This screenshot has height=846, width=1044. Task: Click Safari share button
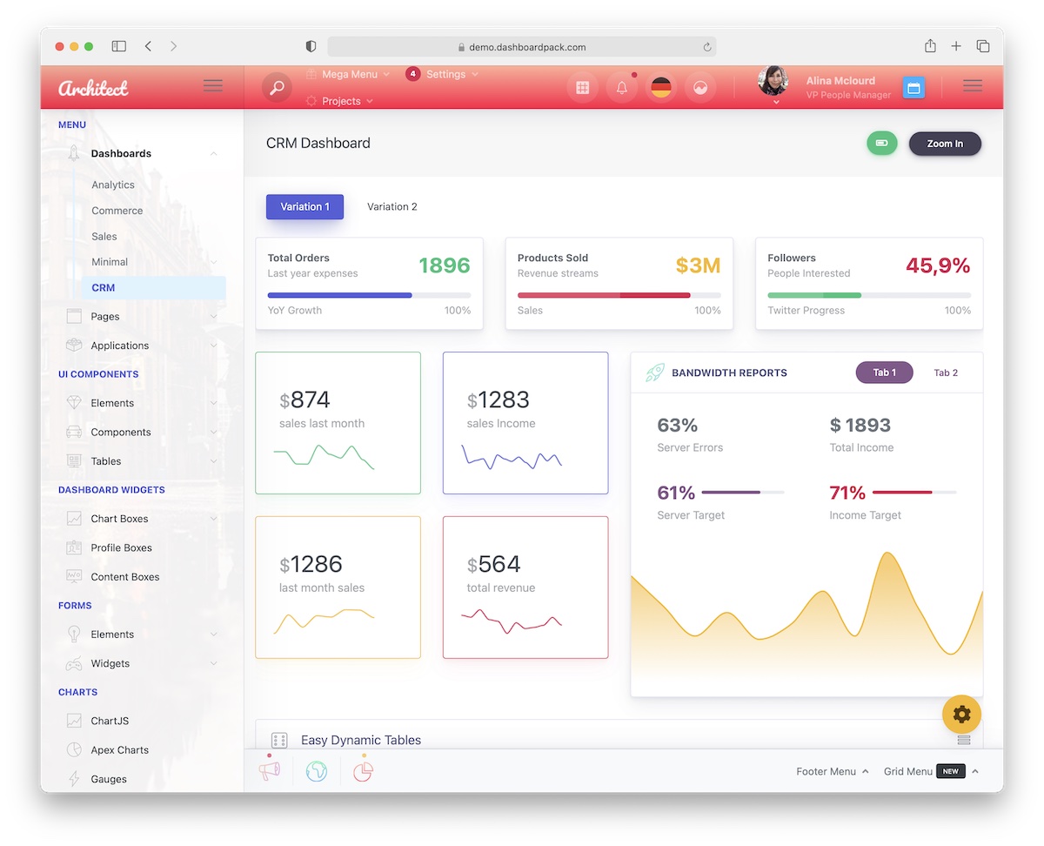pyautogui.click(x=930, y=46)
